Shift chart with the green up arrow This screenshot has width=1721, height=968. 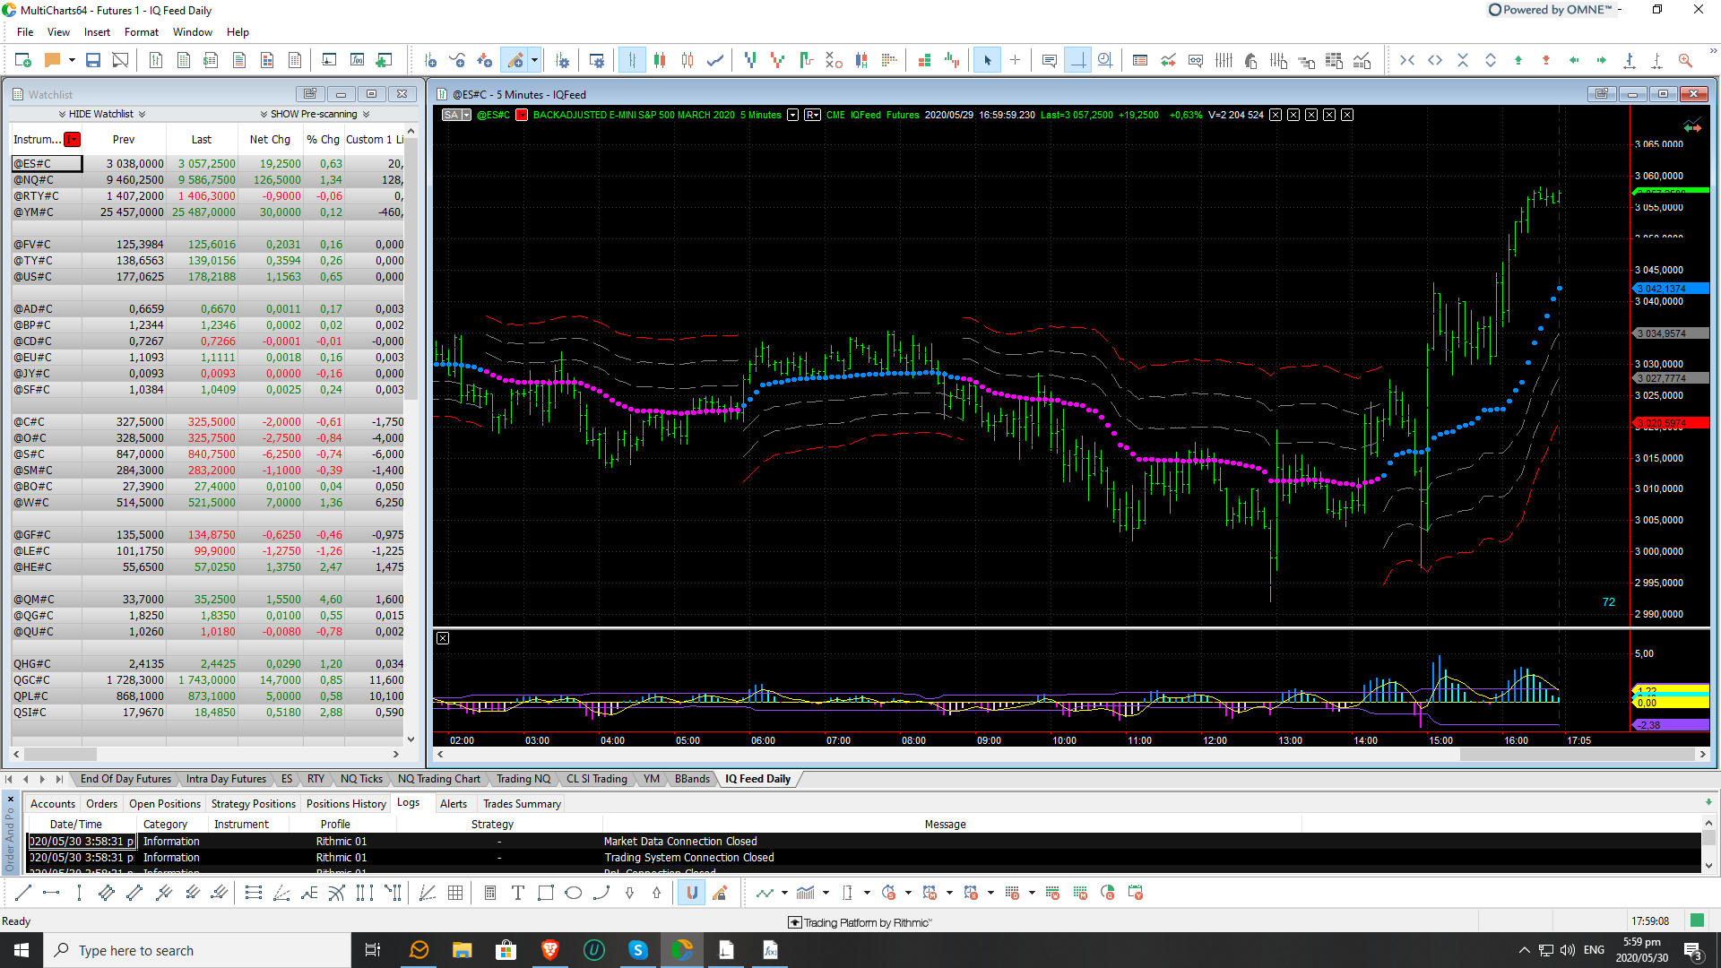point(1518,60)
